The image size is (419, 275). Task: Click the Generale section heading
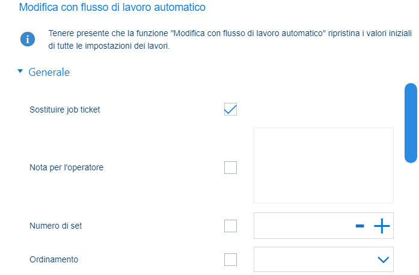click(49, 72)
